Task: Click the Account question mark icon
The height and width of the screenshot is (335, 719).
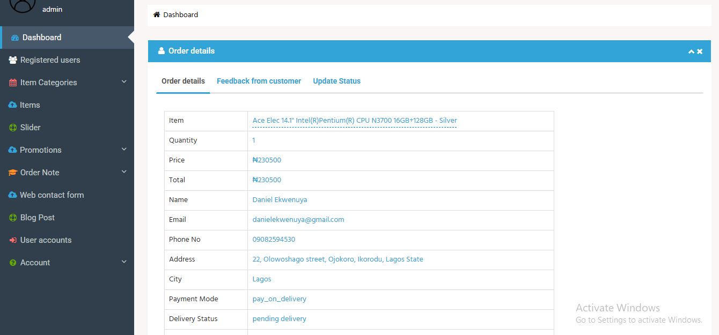Action: click(13, 263)
